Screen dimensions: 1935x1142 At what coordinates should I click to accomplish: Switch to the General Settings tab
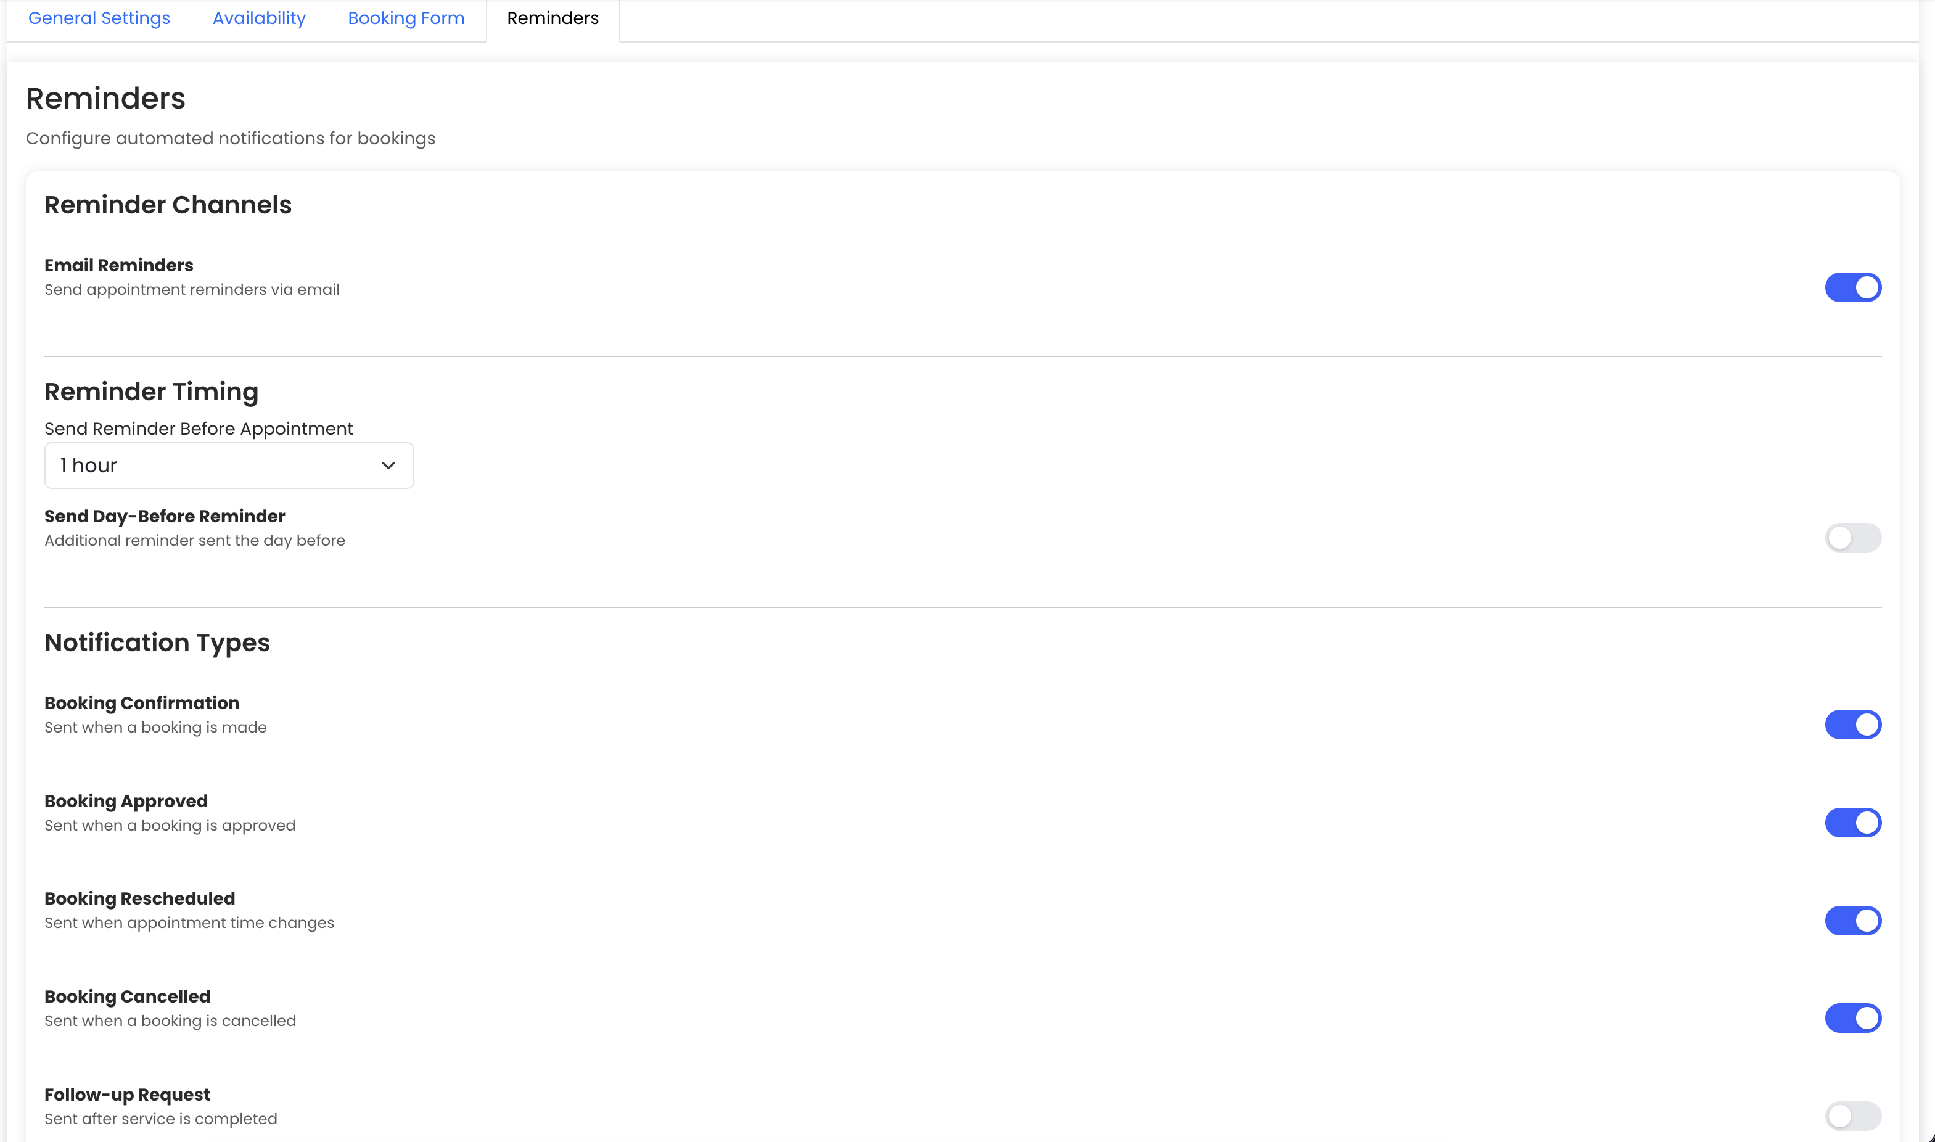coord(99,18)
